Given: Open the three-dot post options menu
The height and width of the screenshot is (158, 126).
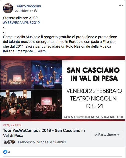Looking at the screenshot, I should [121, 5].
